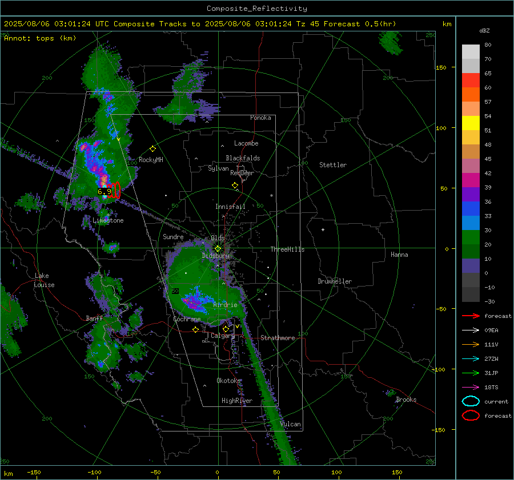Click the Drumheller town label

click(335, 281)
